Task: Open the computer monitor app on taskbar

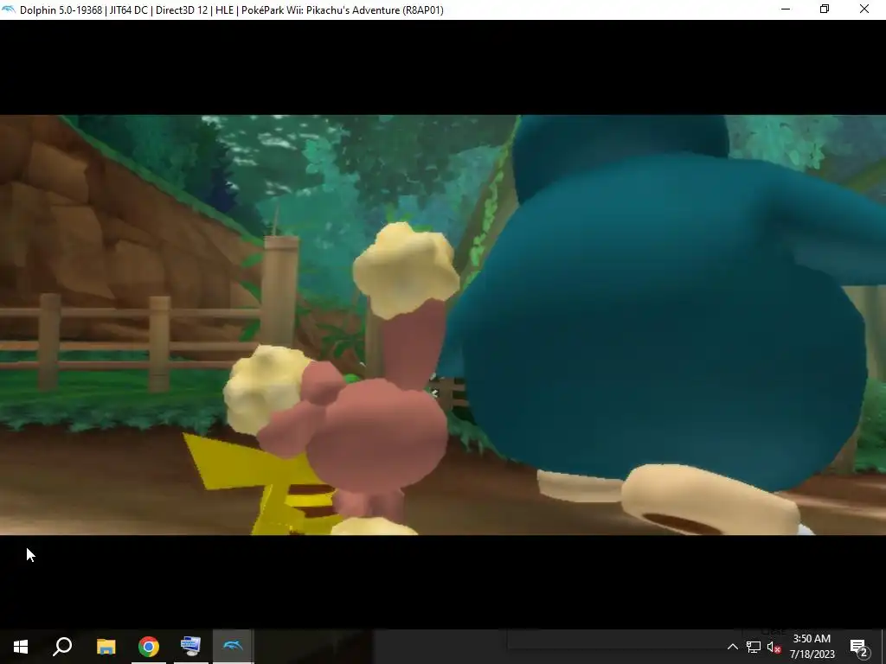Action: (190, 647)
